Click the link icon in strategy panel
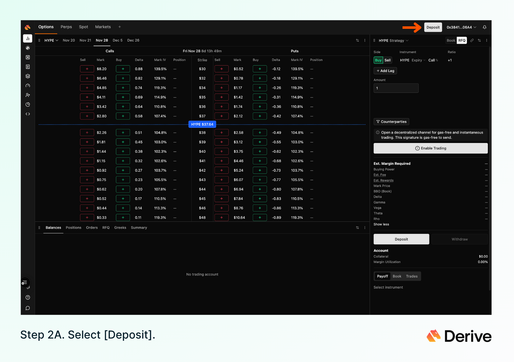 (472, 40)
